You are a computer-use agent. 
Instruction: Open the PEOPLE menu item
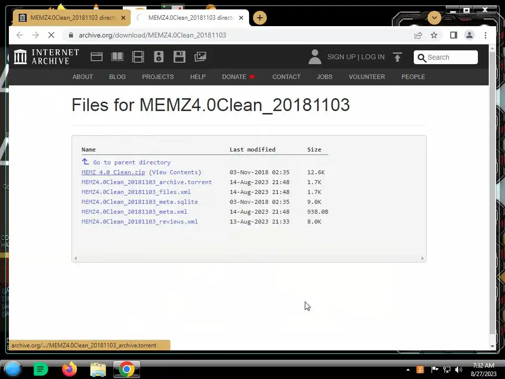click(413, 76)
